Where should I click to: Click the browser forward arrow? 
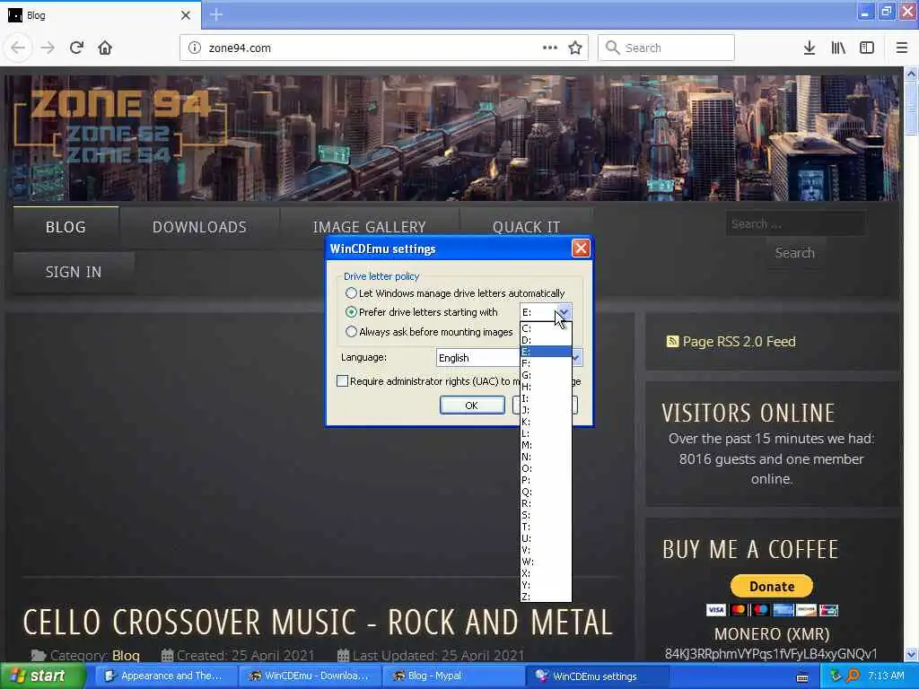48,48
